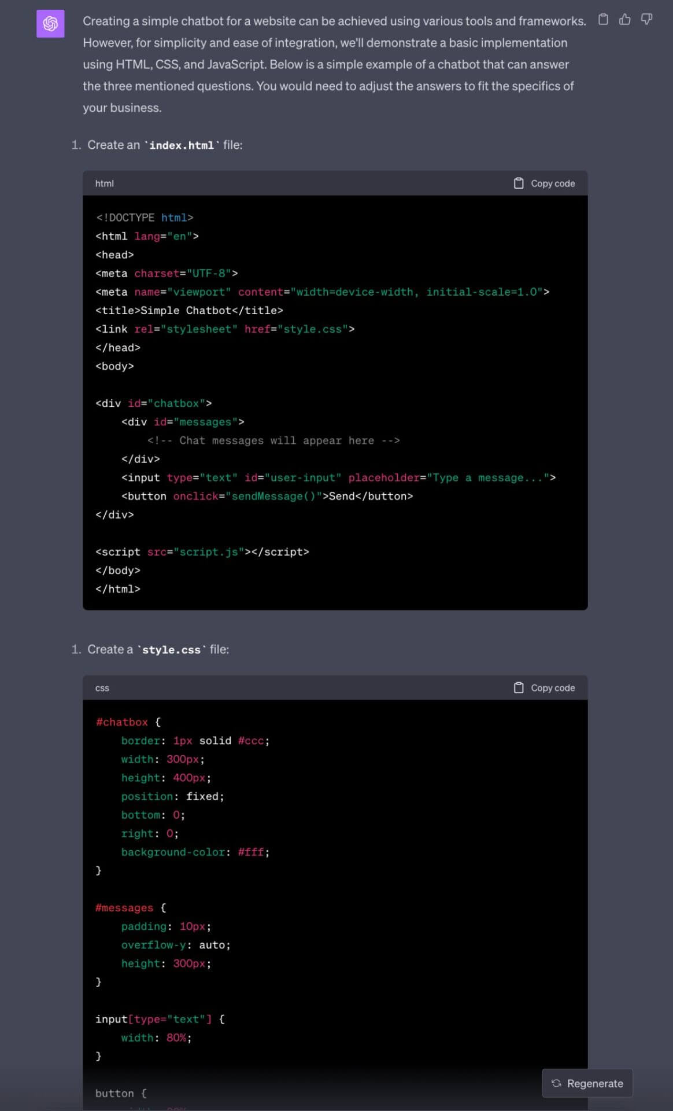Click the thumbs up icon
The width and height of the screenshot is (673, 1111).
click(625, 19)
